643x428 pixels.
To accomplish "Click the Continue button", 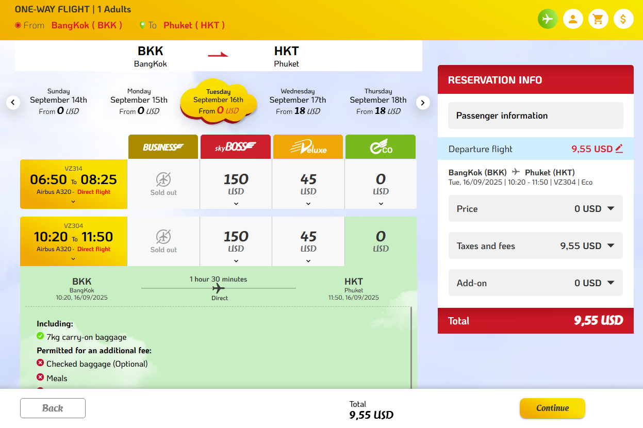I will coord(552,408).
